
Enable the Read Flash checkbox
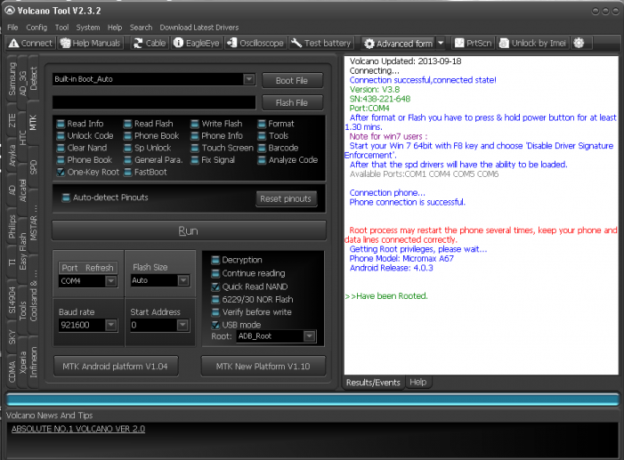pyautogui.click(x=128, y=124)
